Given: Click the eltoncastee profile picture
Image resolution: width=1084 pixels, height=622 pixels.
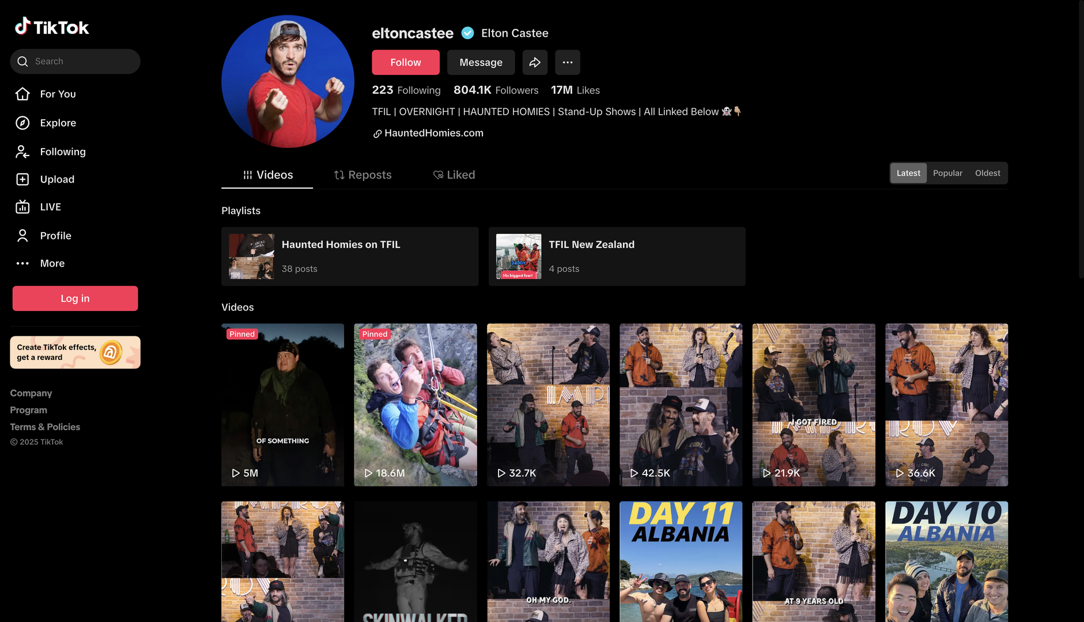Looking at the screenshot, I should (x=288, y=81).
